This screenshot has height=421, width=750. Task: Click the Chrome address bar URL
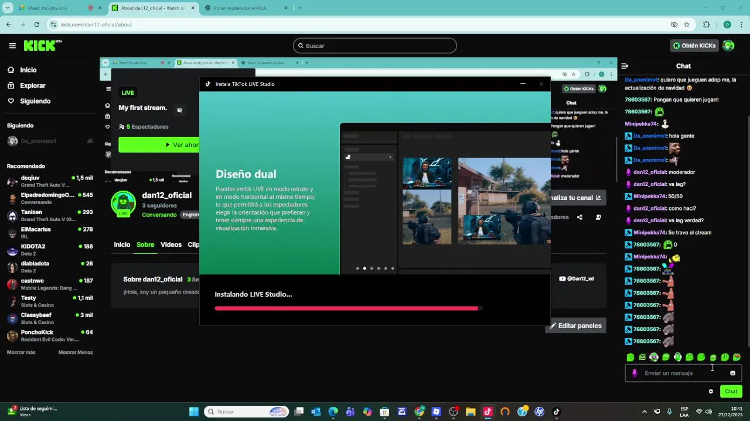97,25
